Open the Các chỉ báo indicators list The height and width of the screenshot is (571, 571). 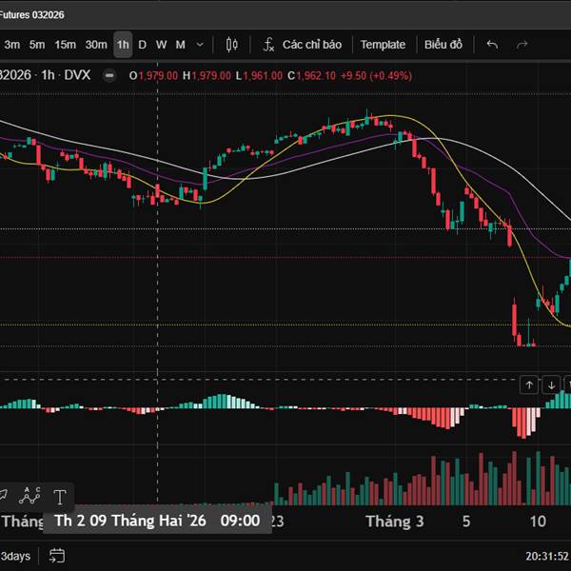coord(312,45)
